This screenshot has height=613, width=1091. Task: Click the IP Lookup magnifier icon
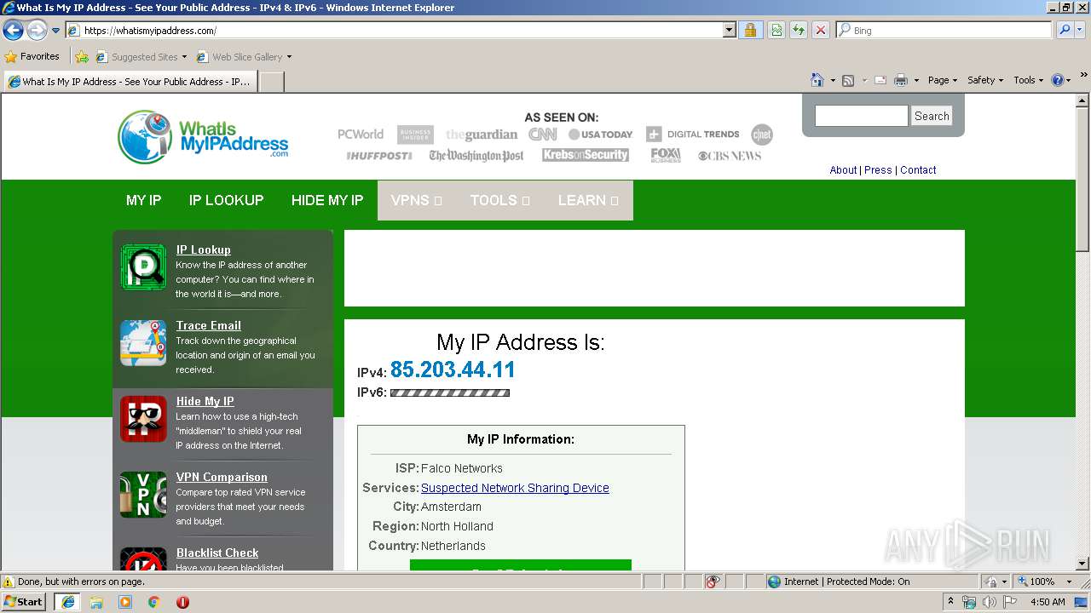click(143, 267)
